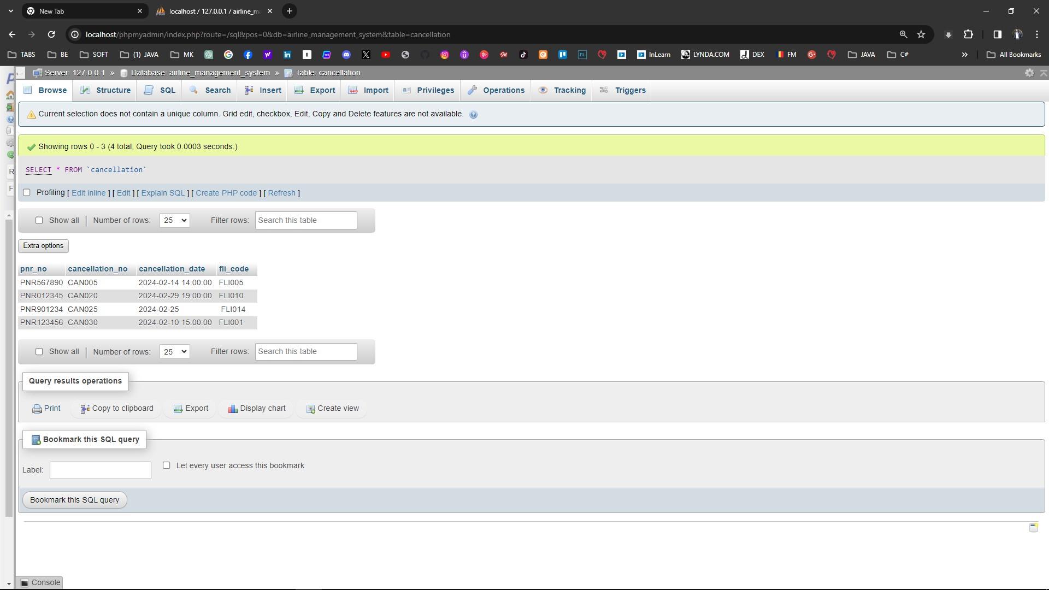Enable Let every user access this bookmark

[167, 465]
